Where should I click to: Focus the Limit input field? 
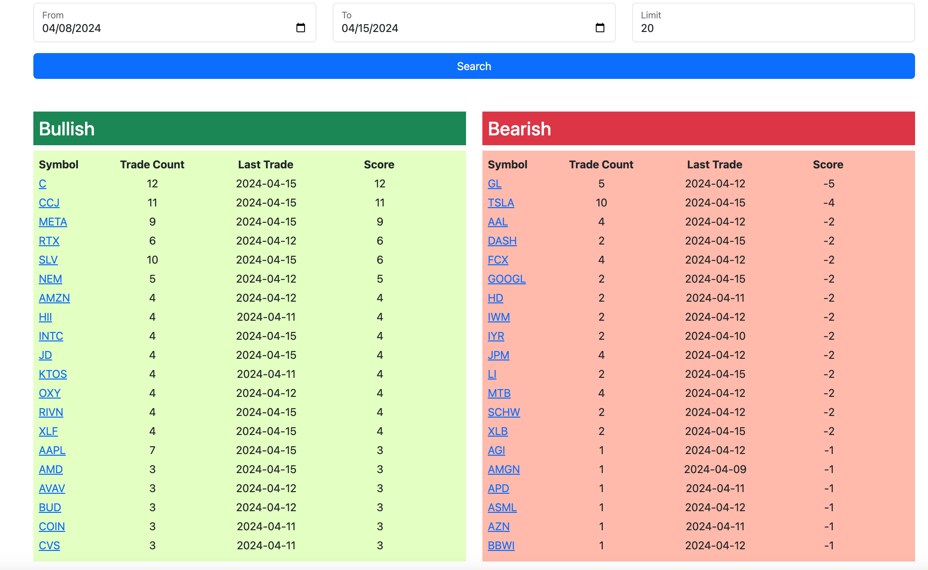774,23
